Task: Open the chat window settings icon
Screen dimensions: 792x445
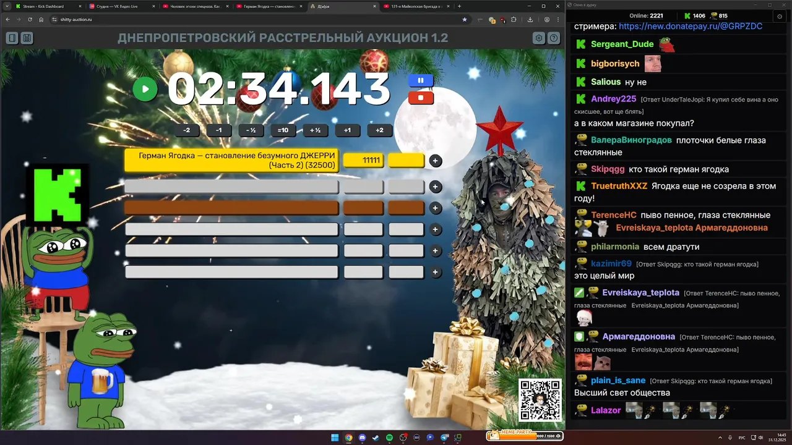Action: [780, 15]
